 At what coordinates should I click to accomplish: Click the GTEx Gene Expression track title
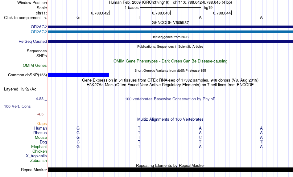tap(170, 80)
